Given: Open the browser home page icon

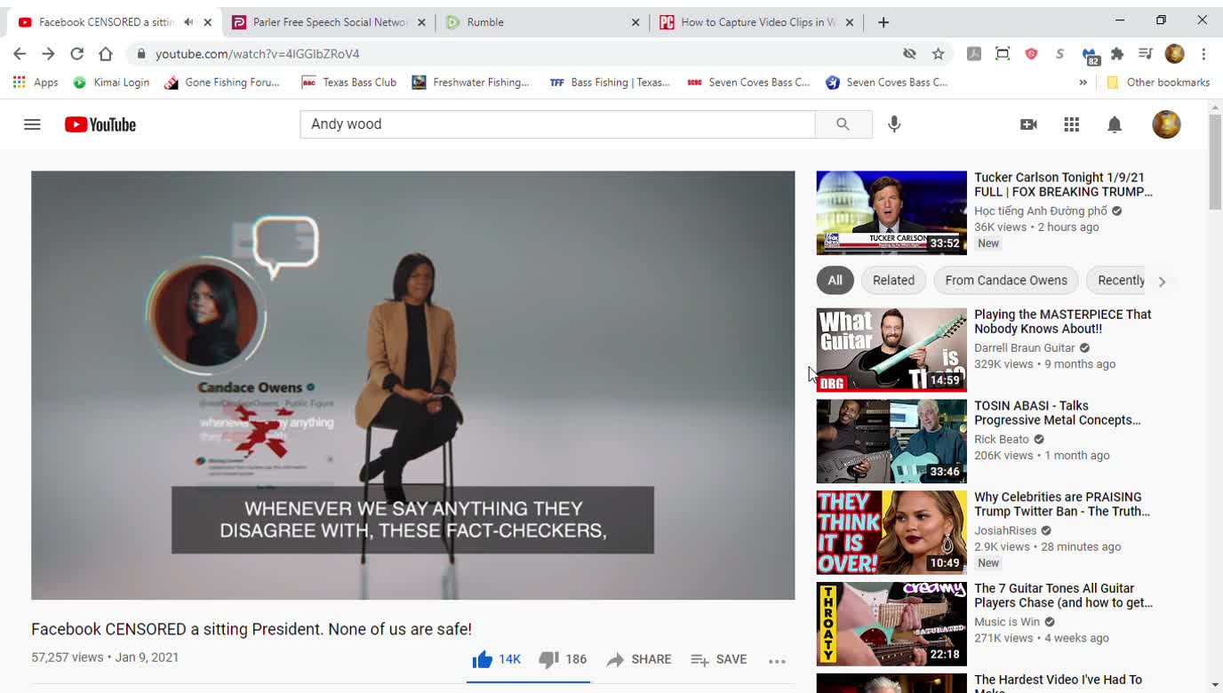Looking at the screenshot, I should click(105, 54).
